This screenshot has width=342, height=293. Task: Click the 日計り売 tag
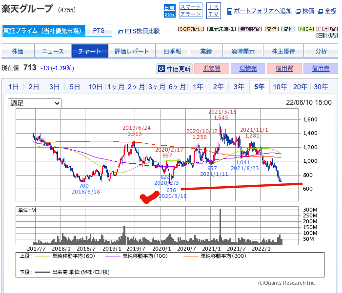[x=327, y=35]
